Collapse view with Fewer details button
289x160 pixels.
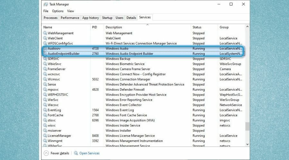(57, 153)
